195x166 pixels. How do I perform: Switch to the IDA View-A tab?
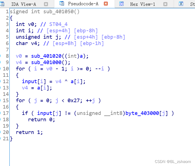pos(24,4)
